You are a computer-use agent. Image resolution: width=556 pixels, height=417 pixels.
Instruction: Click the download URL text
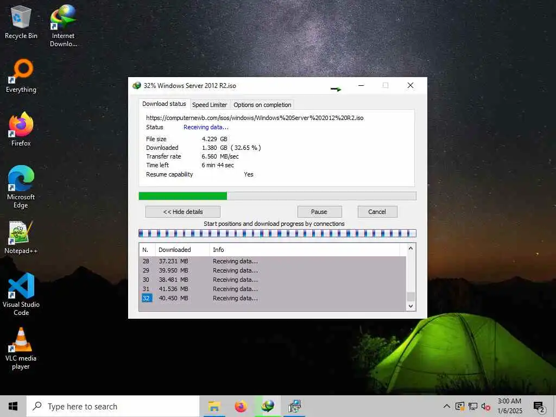click(255, 118)
